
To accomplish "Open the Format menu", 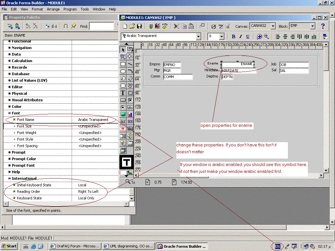I will (x=37, y=9).
